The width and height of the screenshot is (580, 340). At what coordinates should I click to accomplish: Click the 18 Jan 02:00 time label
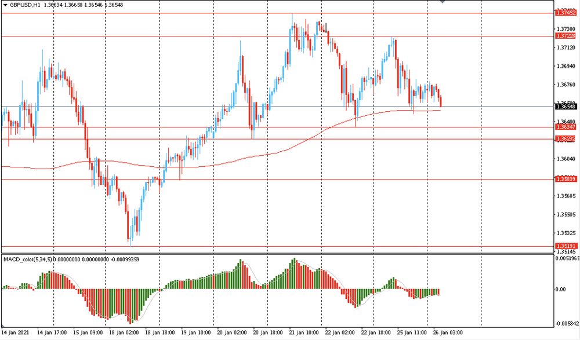[124, 332]
